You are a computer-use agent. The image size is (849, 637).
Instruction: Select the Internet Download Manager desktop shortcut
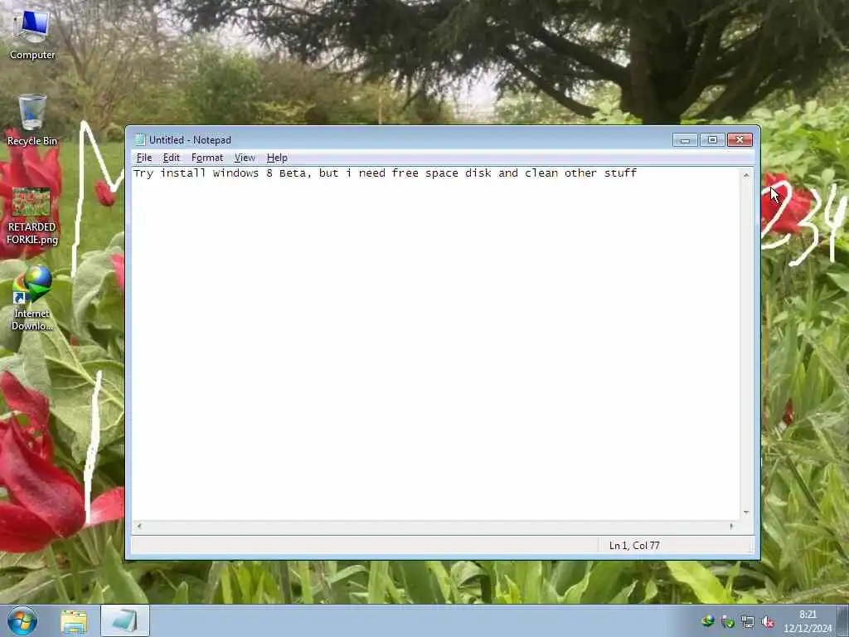[32, 298]
